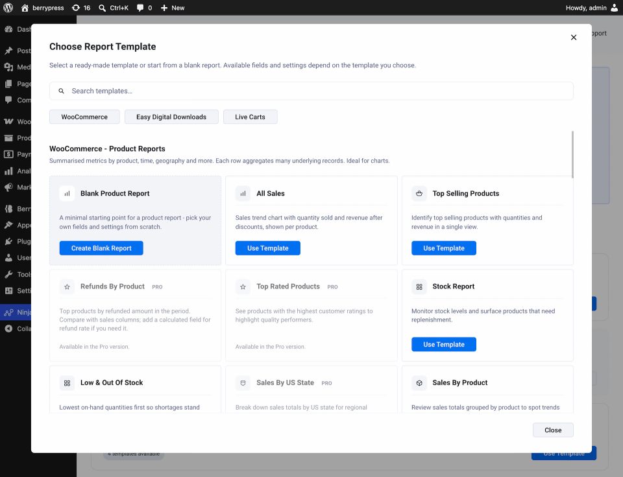Open the Howdy, admin account menu
The height and width of the screenshot is (477, 623).
tap(592, 8)
